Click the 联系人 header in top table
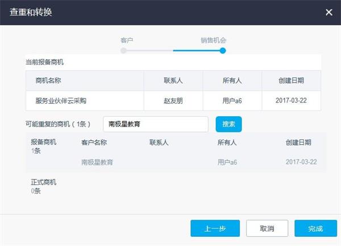341x246 pixels. [173, 81]
